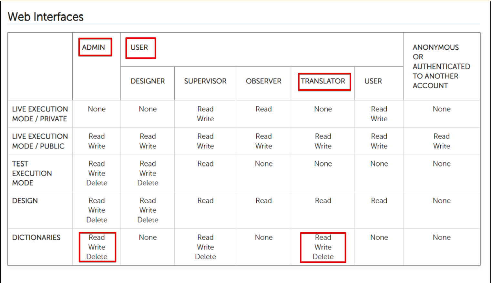Image resolution: width=491 pixels, height=283 pixels.
Task: Click the DESIGN row label
Action: pos(25,201)
